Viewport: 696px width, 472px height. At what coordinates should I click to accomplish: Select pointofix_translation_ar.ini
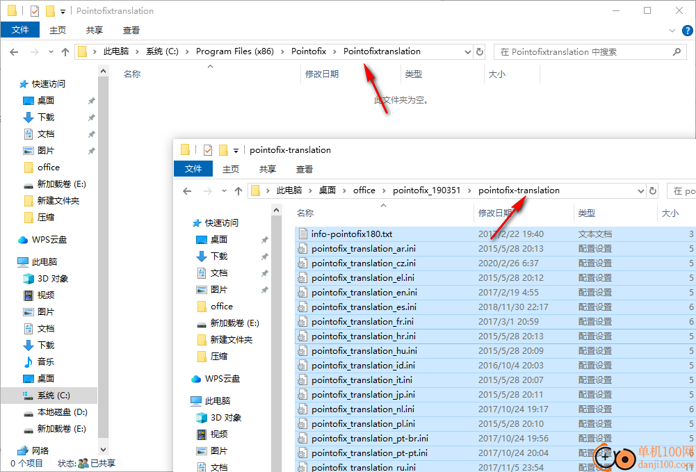pos(364,248)
